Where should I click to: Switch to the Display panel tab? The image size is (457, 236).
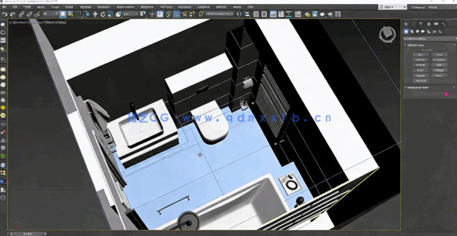point(436,24)
